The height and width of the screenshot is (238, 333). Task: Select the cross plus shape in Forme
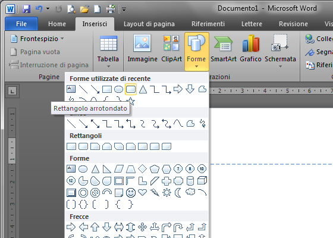point(166,181)
